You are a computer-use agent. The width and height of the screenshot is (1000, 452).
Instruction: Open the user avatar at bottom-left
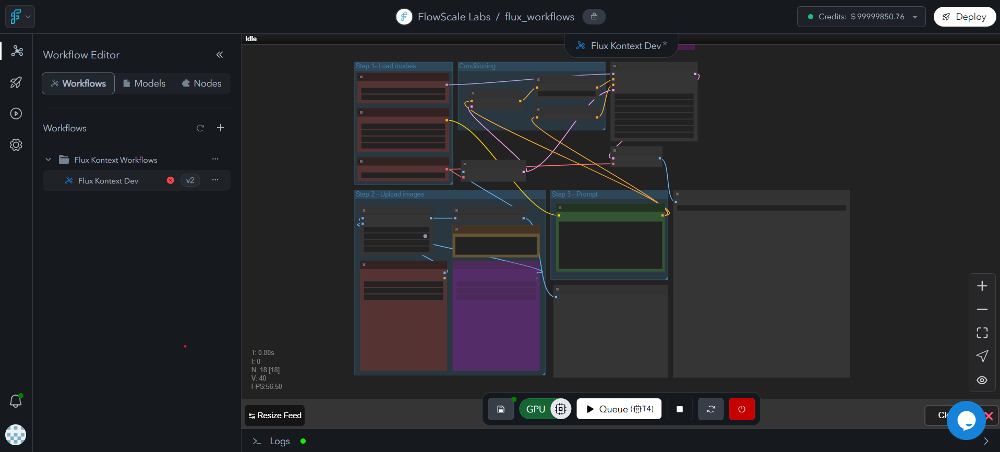coord(16,435)
